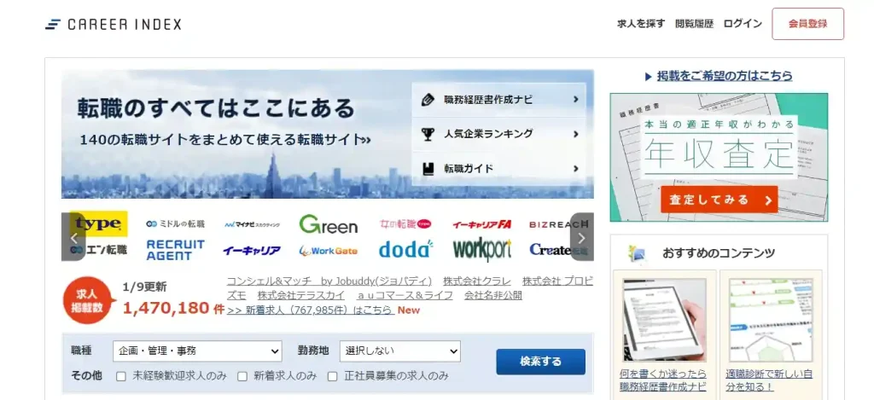Open the 株式会社クラレ link
Image resolution: width=874 pixels, height=400 pixels.
click(x=476, y=281)
